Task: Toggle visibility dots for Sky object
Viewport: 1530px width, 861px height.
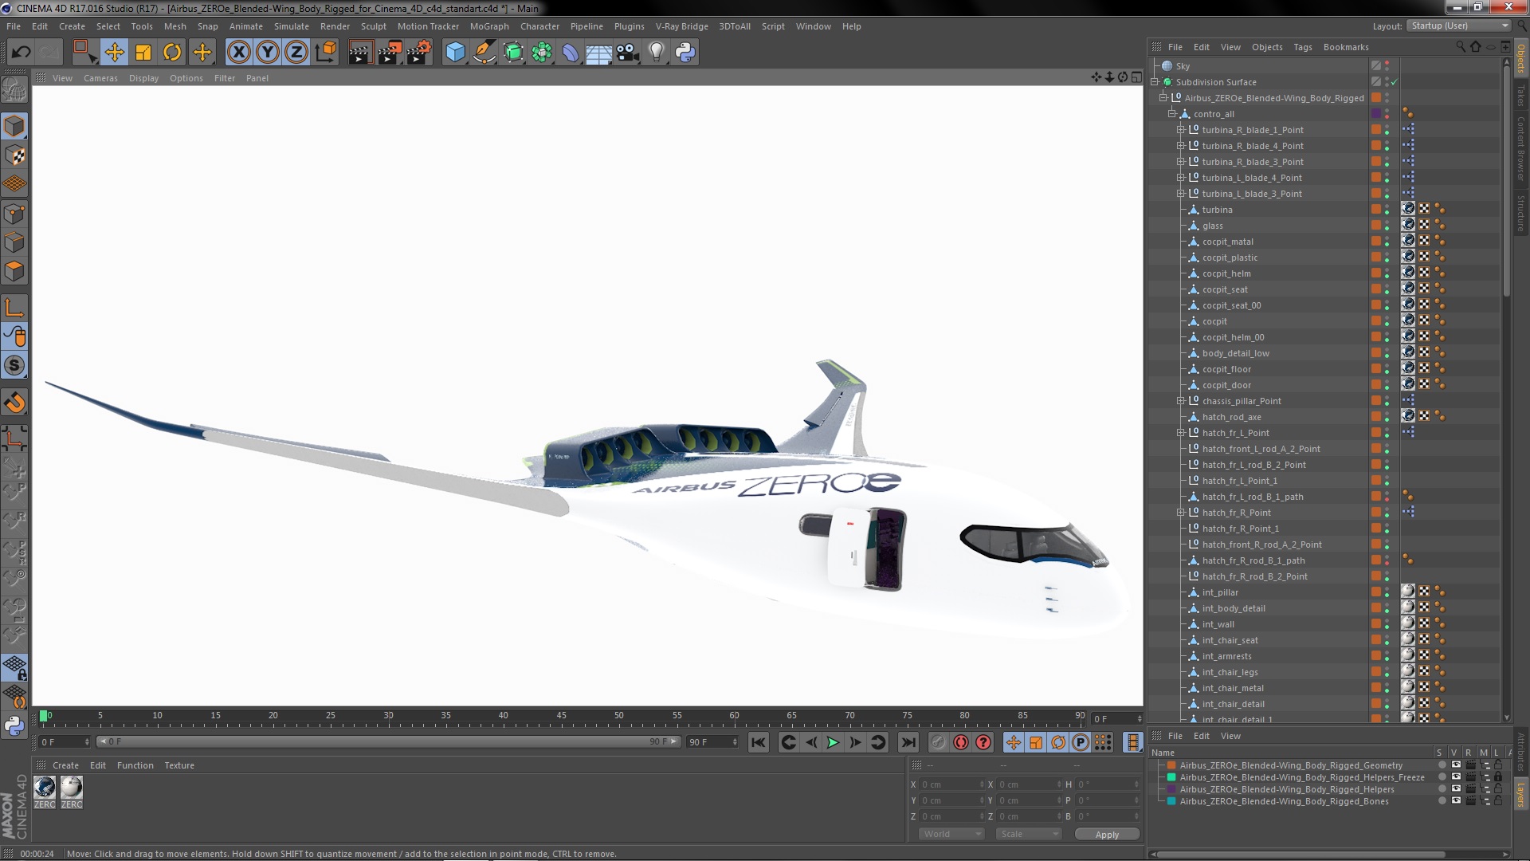Action: 1387,66
